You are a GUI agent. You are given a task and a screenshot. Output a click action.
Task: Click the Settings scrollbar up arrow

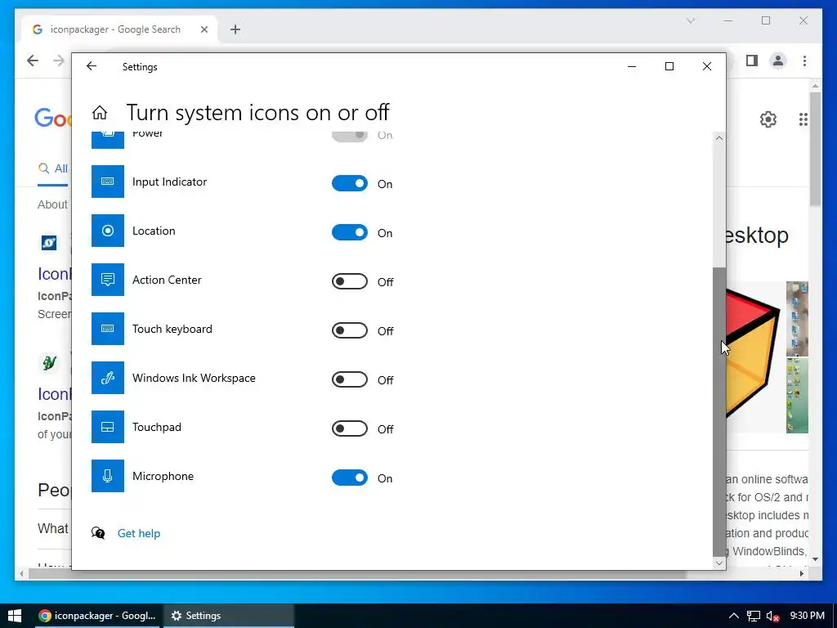tap(719, 138)
